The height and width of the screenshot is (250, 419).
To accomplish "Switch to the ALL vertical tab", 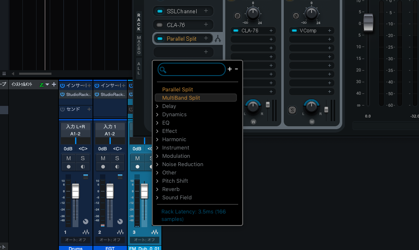I will point(139,68).
